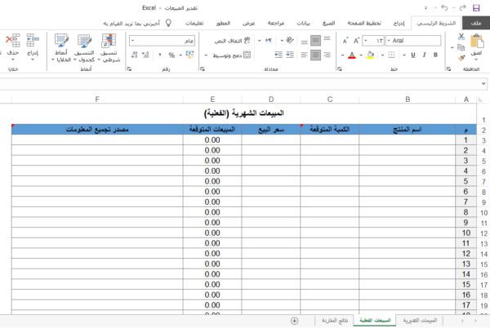Switch to the Data ribbon tab
The height and width of the screenshot is (328, 490).
coord(303,23)
